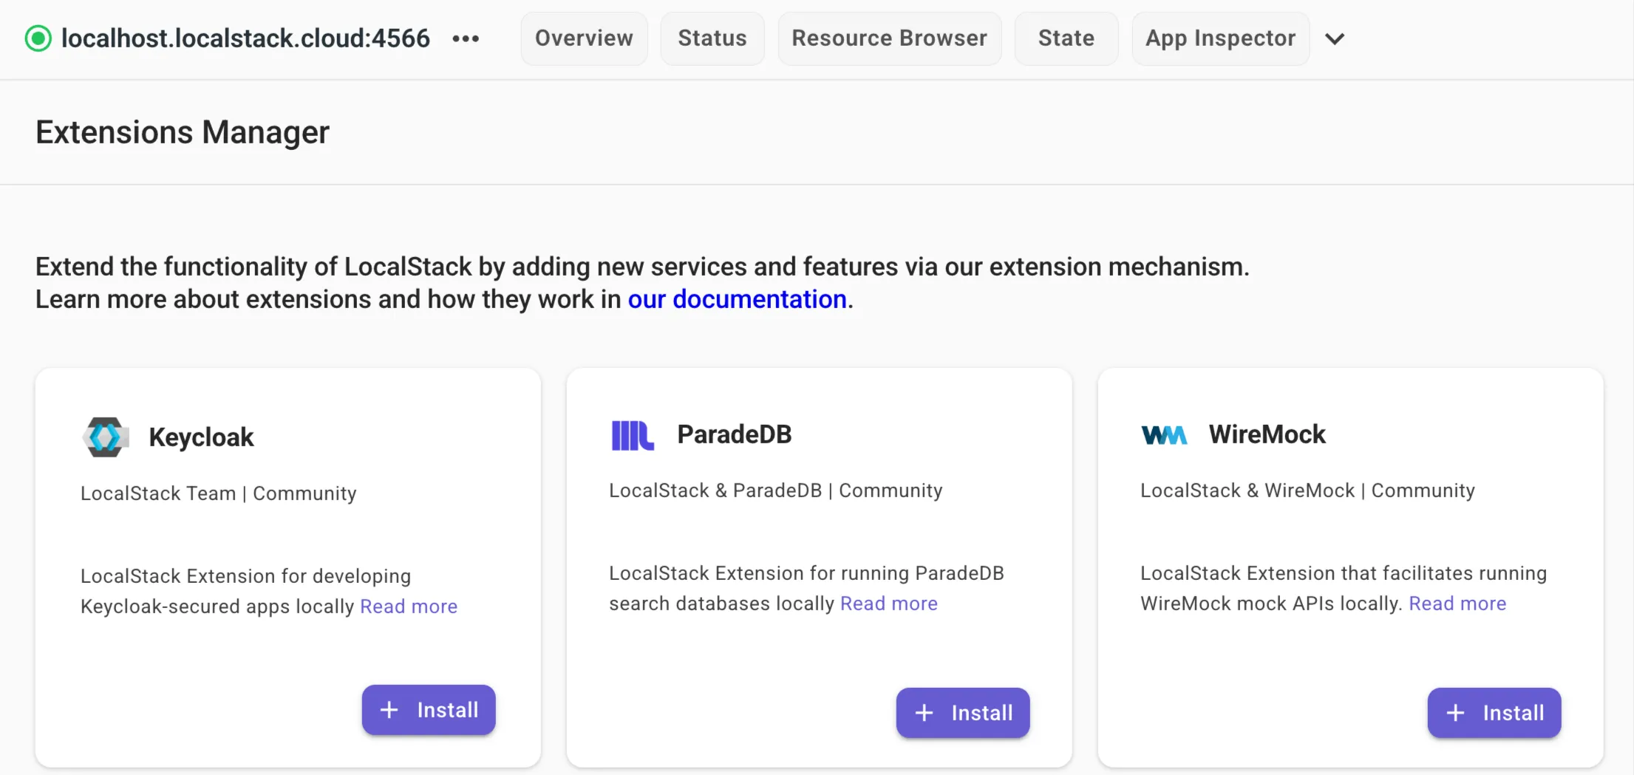Switch to the Overview tab

coord(584,38)
